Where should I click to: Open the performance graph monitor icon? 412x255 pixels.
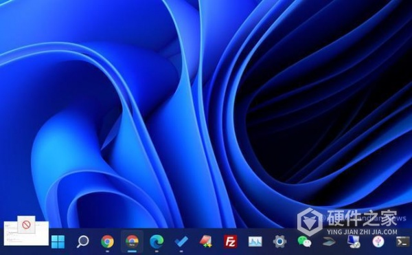(x=255, y=241)
